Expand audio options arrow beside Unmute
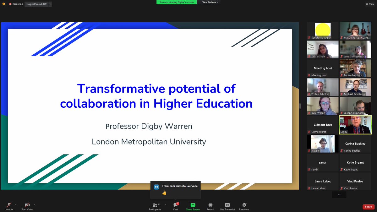Image resolution: width=377 pixels, height=212 pixels. 15,205
